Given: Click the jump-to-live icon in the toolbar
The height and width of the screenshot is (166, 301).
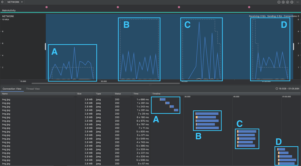Looking at the screenshot, I should pyautogui.click(x=298, y=2).
